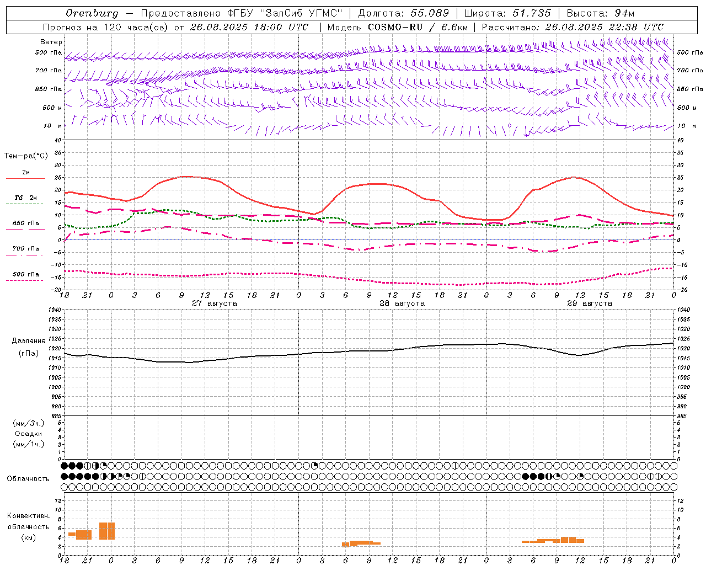The width and height of the screenshot is (706, 565).
Task: Click the "1040" top value on left pressure axis
Action: click(54, 310)
